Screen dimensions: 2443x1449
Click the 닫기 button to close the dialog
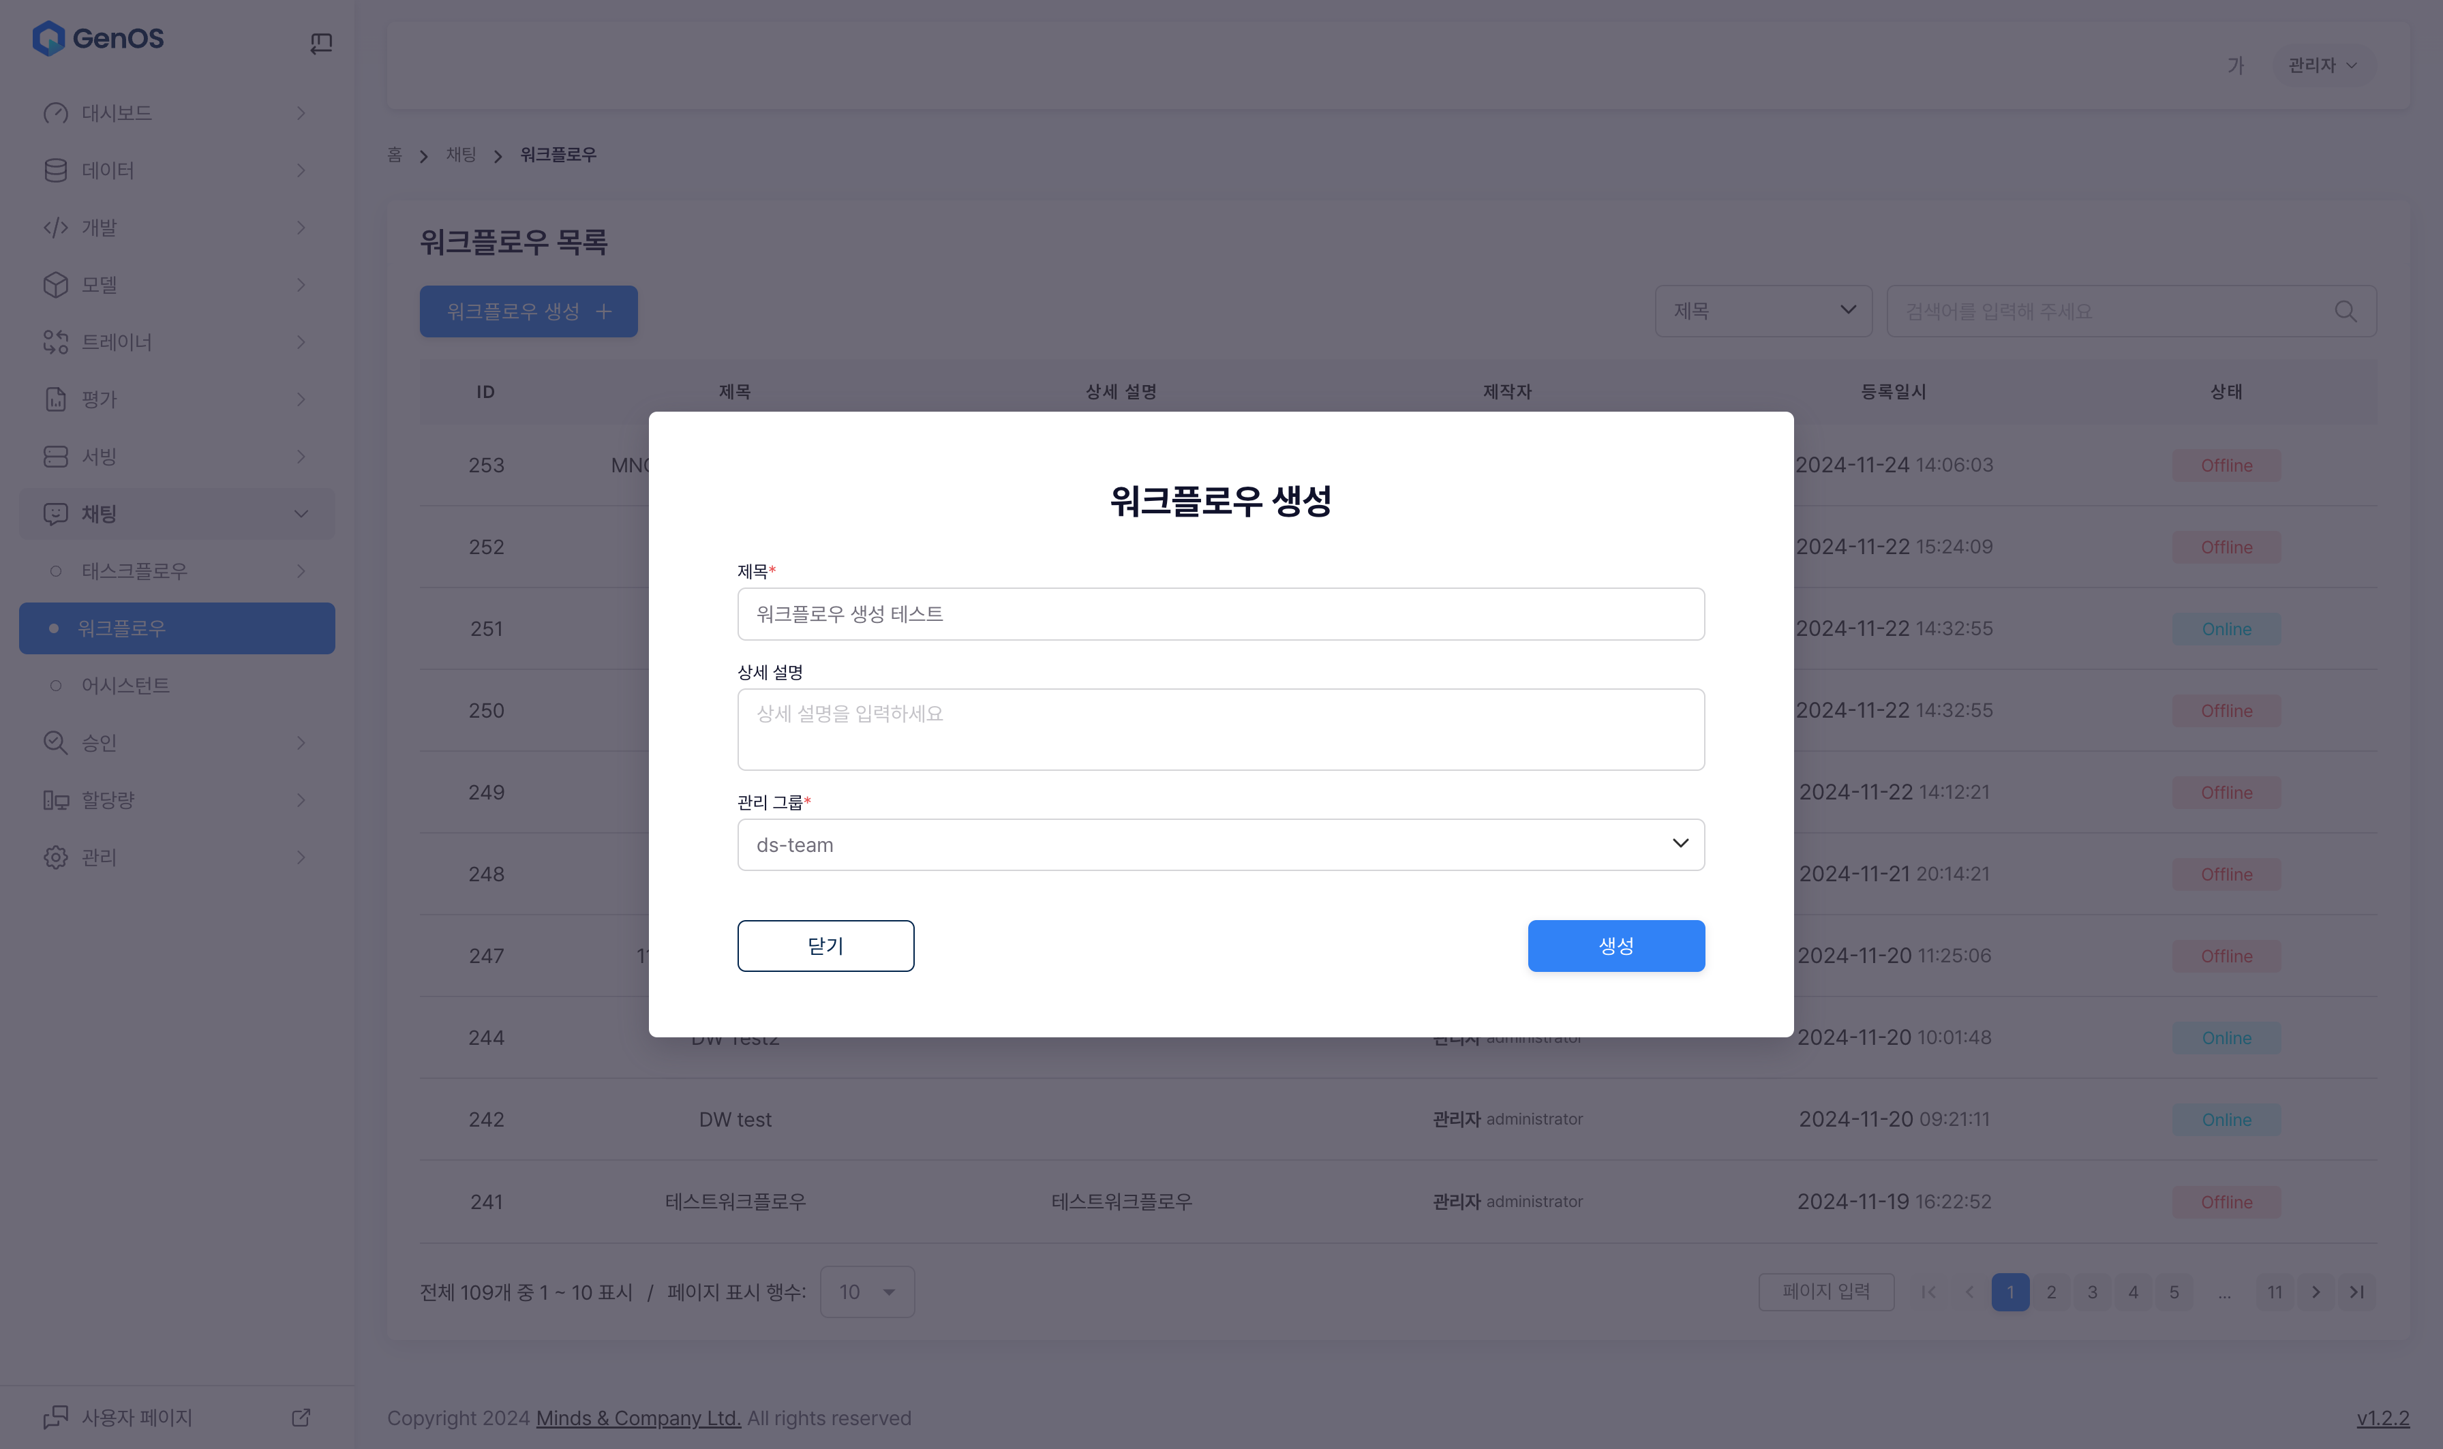(825, 945)
